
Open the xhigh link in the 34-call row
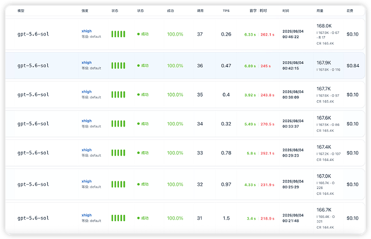(x=87, y=121)
